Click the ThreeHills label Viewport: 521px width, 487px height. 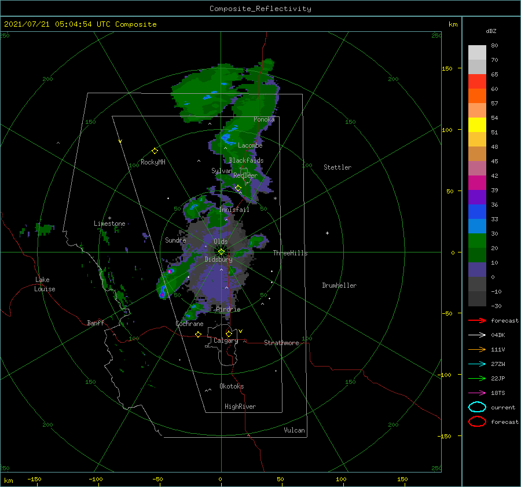click(291, 253)
